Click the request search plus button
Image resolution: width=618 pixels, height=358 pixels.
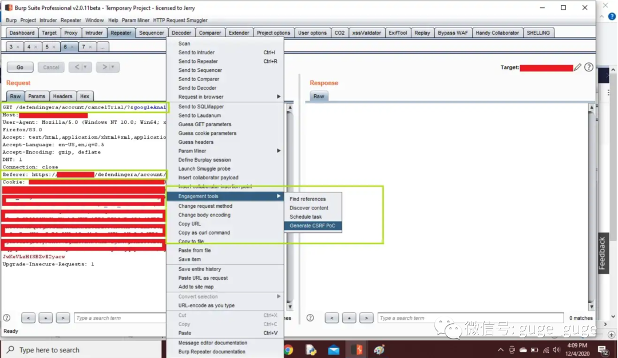coord(46,318)
